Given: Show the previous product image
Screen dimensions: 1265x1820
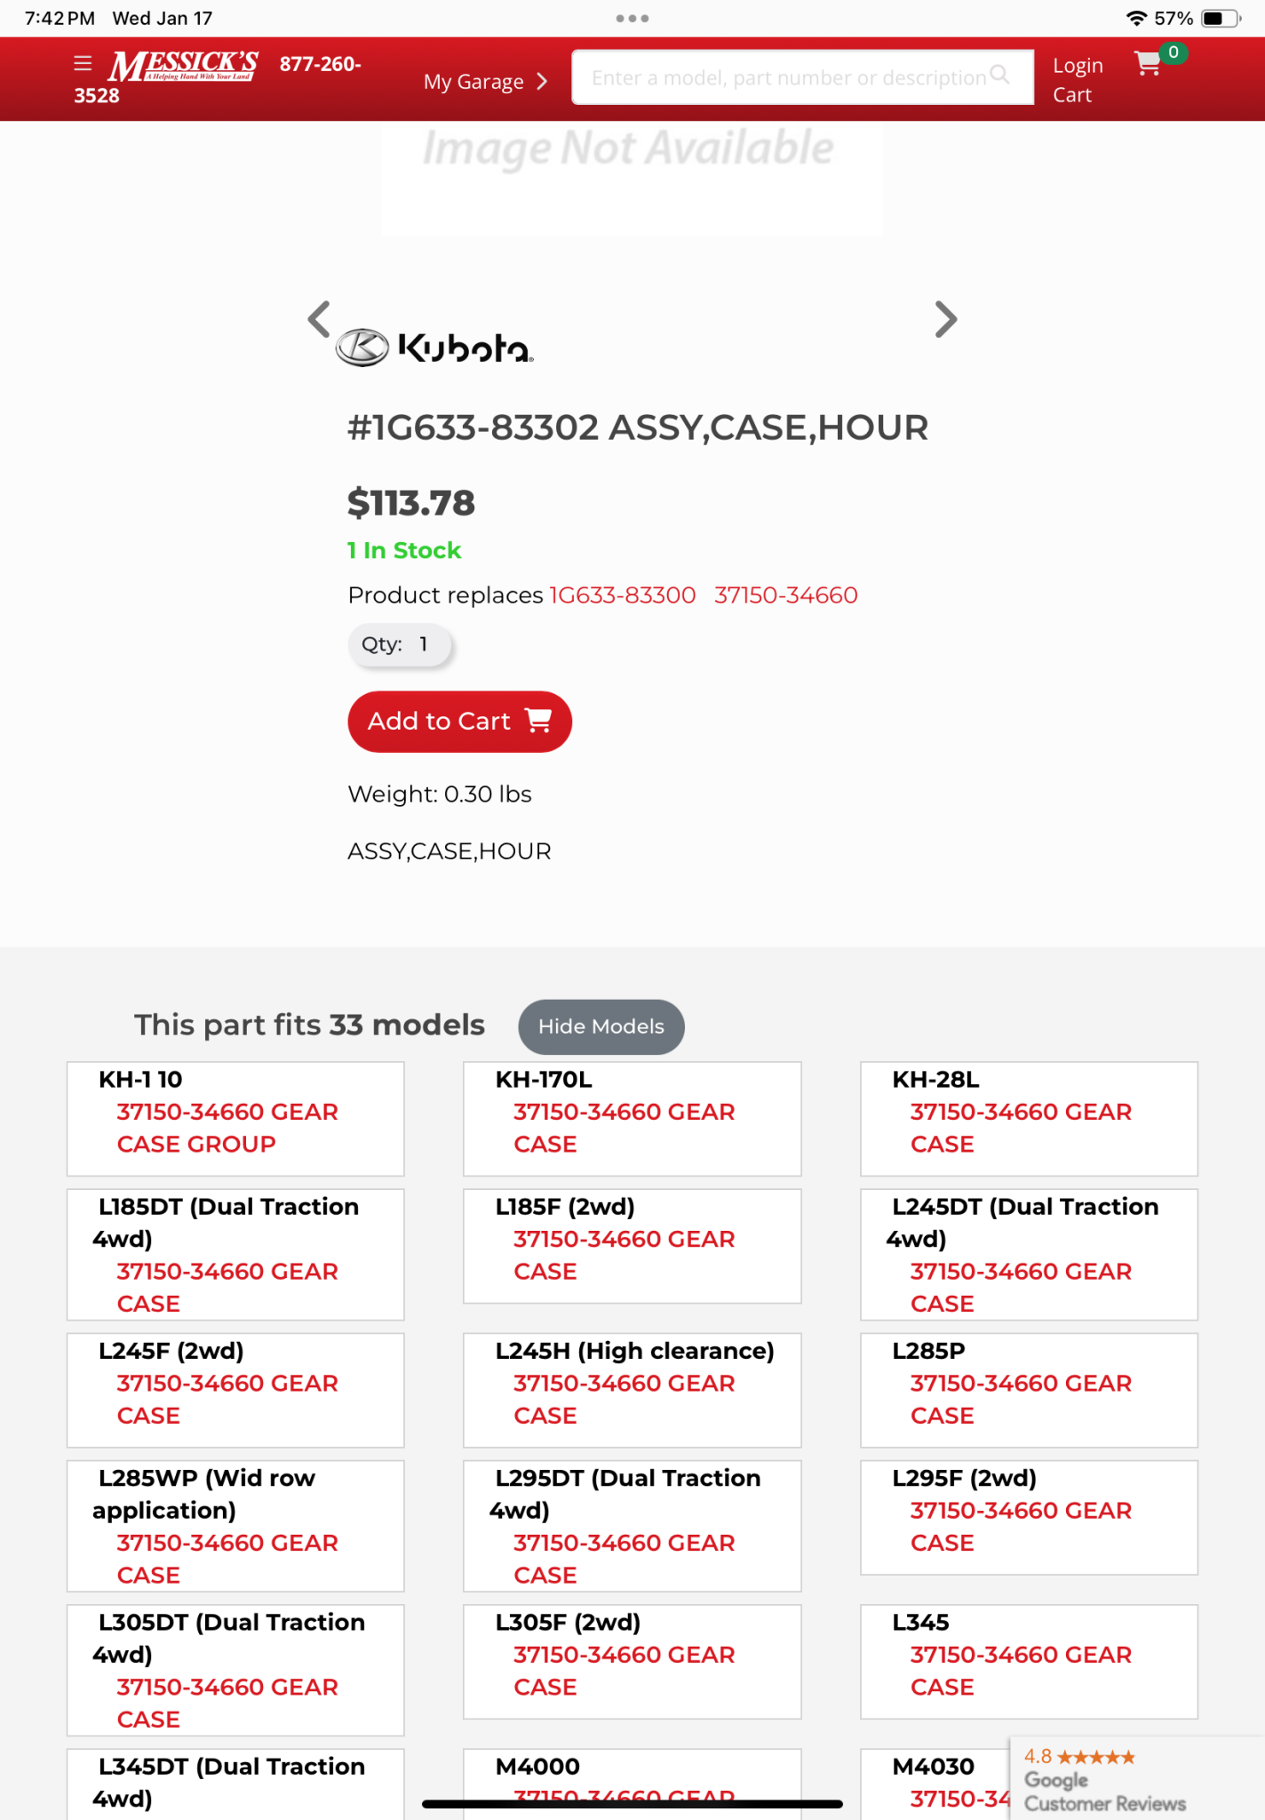Looking at the screenshot, I should click(x=319, y=319).
